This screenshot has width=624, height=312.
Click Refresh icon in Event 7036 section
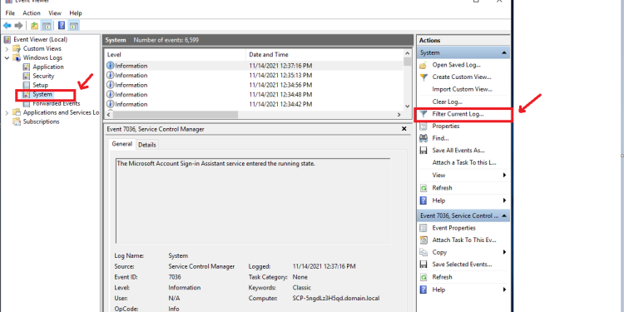point(423,277)
